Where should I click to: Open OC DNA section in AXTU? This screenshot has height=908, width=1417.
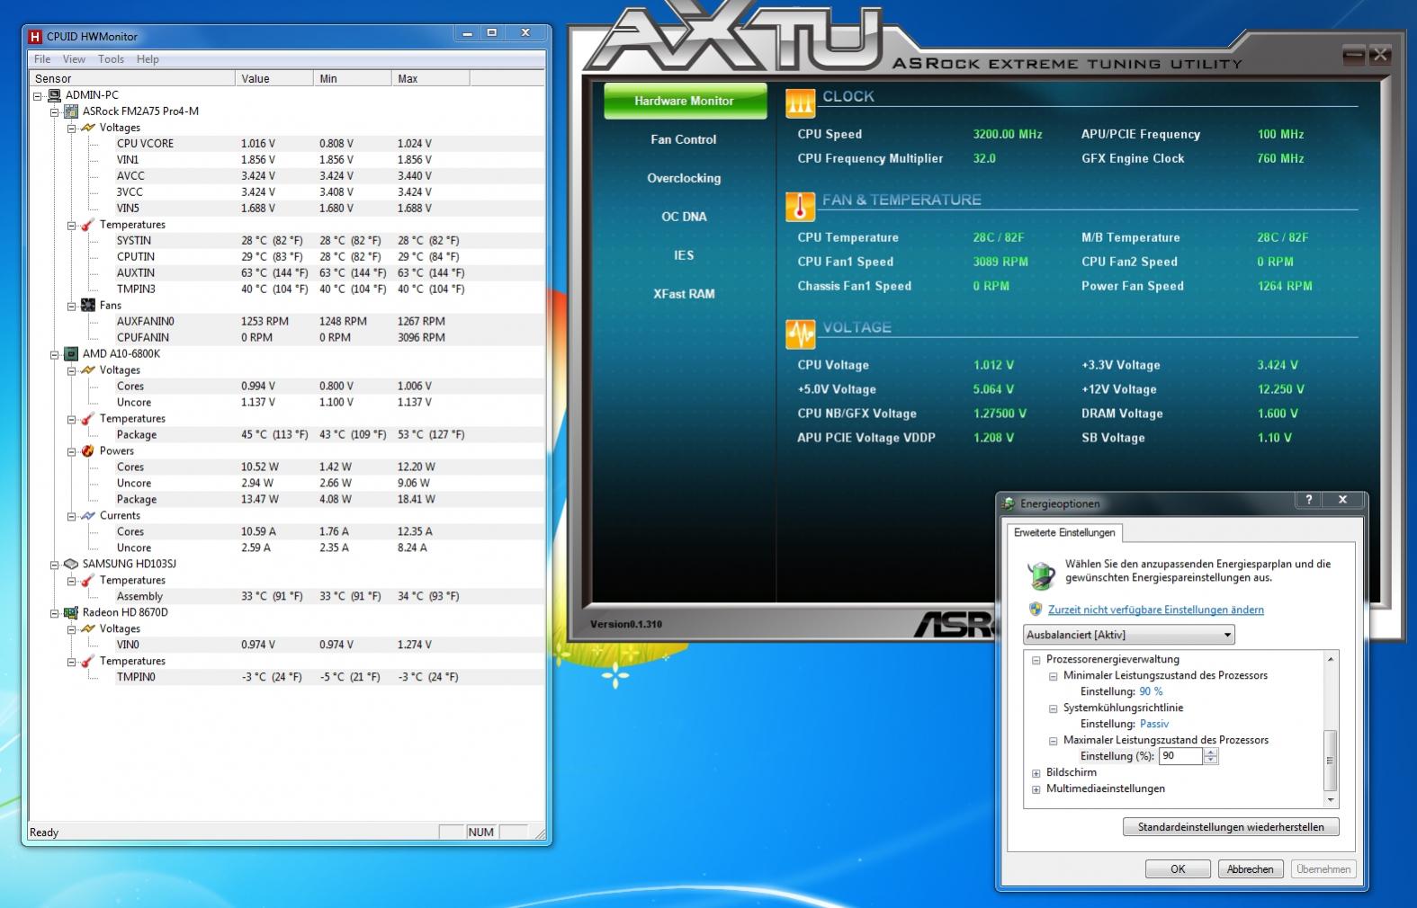684,217
